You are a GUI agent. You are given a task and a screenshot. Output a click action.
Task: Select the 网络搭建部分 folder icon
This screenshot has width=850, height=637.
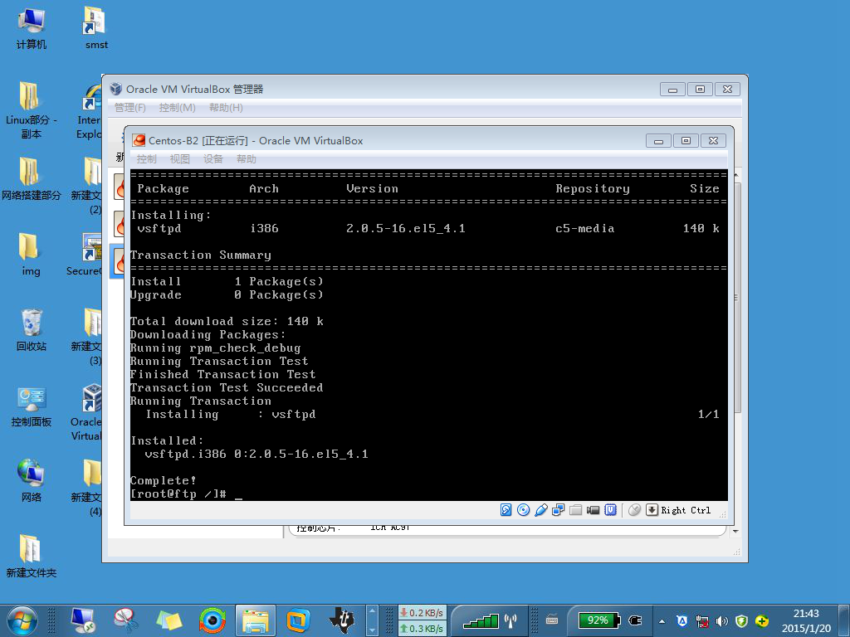pos(31,179)
